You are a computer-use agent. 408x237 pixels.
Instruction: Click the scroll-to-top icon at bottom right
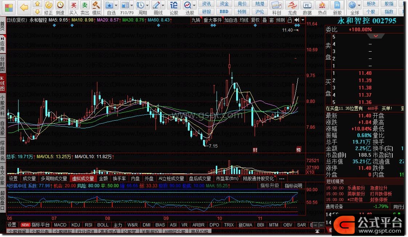[317, 231]
